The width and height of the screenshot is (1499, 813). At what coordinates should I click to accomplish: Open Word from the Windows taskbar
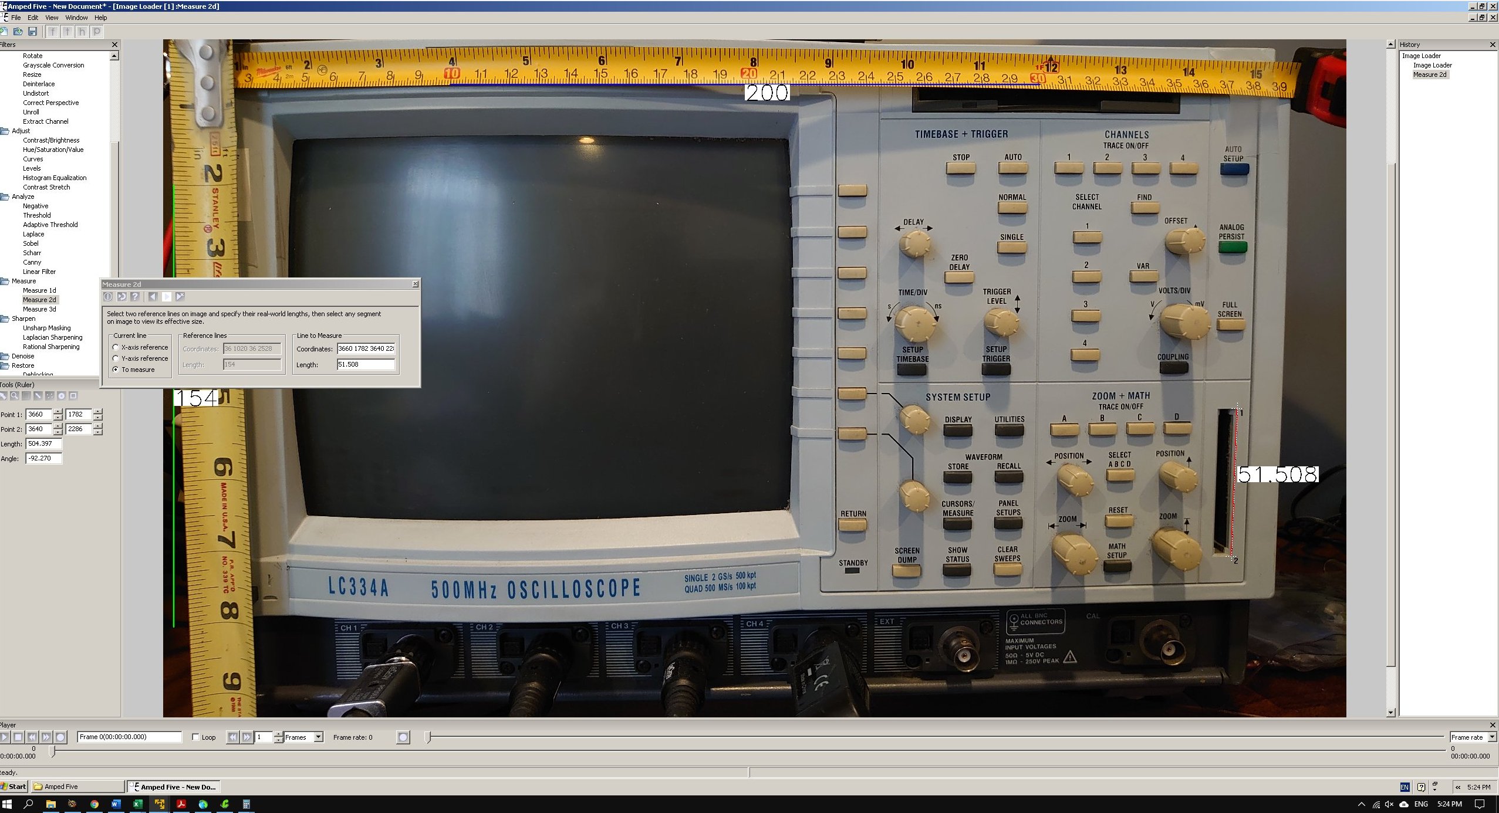116,804
